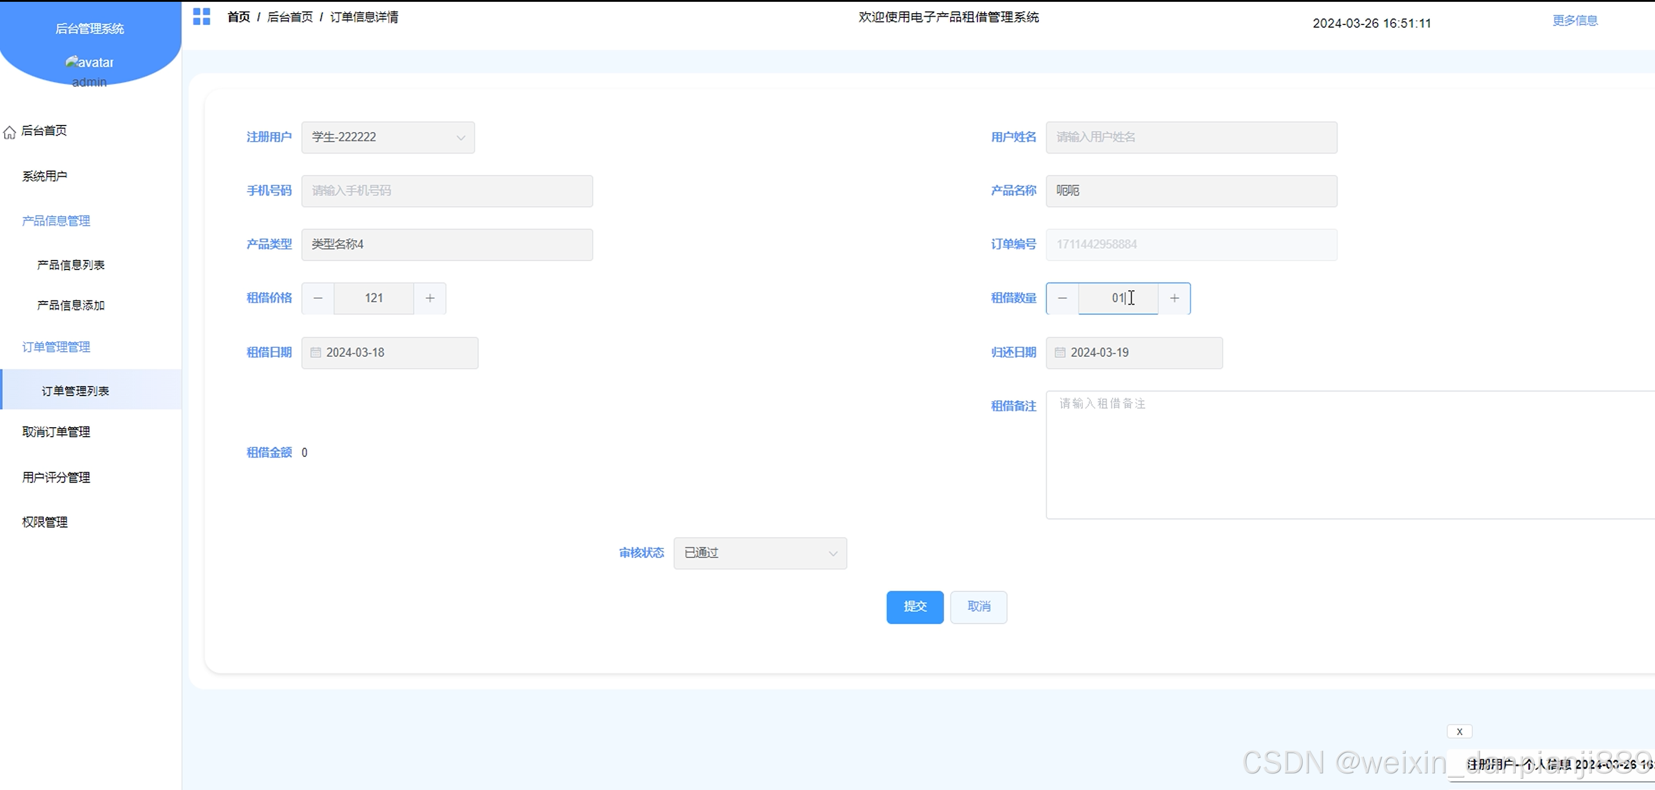The image size is (1655, 790).
Task: Expand 产品信息管理 sidebar menu
Action: click(56, 221)
